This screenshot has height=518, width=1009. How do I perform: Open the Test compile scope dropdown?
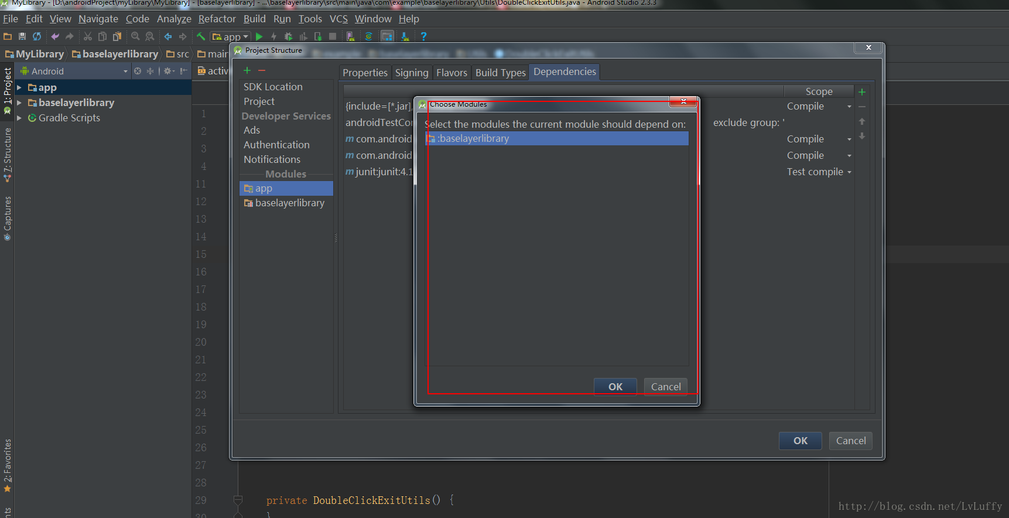tap(849, 172)
